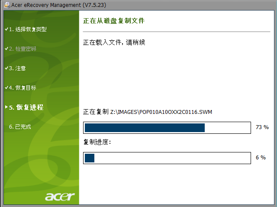Select step 2. 检查密码

[x=23, y=49]
